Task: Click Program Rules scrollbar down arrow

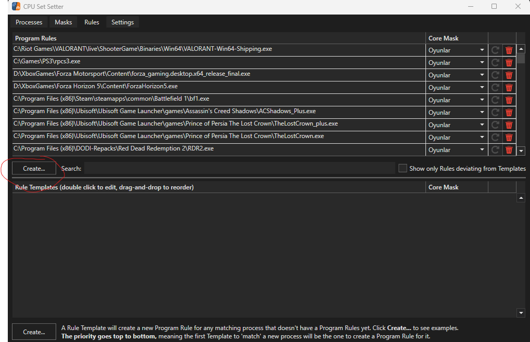Action: (x=521, y=151)
